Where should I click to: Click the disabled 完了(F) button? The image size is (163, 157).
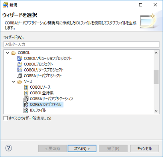coord(113,149)
